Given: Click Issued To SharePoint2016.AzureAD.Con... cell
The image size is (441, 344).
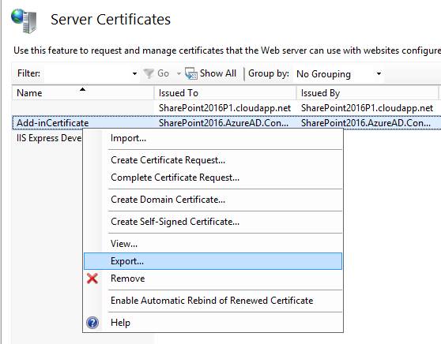Looking at the screenshot, I should [224, 123].
